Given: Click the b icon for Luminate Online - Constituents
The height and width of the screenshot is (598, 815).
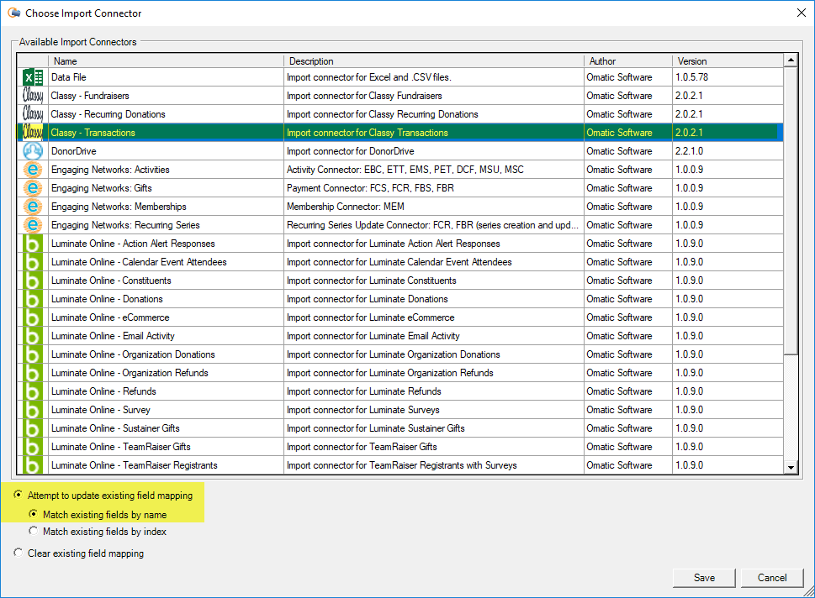Looking at the screenshot, I should click(x=31, y=280).
